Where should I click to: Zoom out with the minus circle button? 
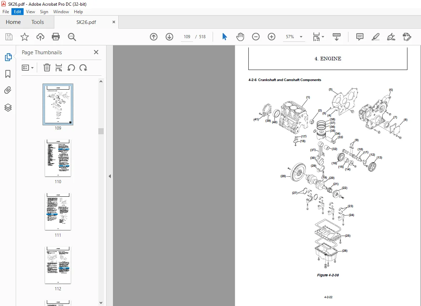(x=256, y=37)
